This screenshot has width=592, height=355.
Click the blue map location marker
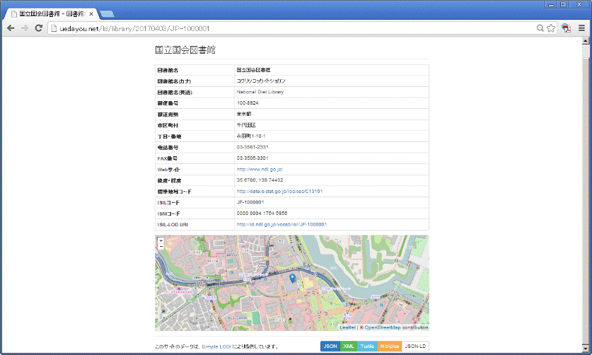click(x=292, y=279)
